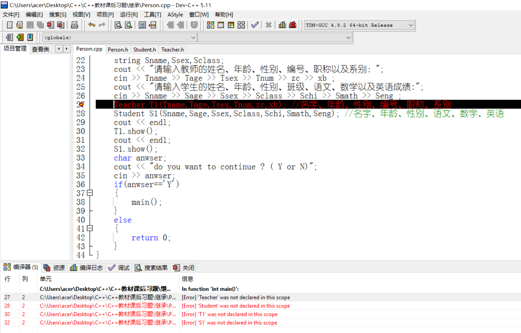Image resolution: width=521 pixels, height=333 pixels.
Task: Click the Save All toolbar icon
Action: click(40, 25)
